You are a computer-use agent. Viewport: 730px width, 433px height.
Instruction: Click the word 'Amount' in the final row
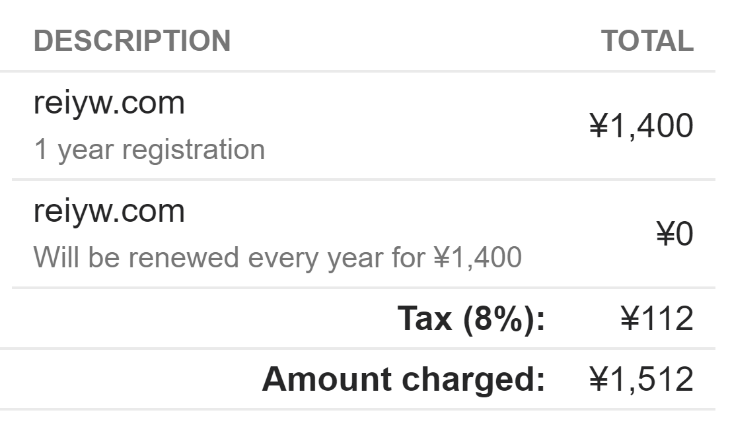(x=327, y=380)
